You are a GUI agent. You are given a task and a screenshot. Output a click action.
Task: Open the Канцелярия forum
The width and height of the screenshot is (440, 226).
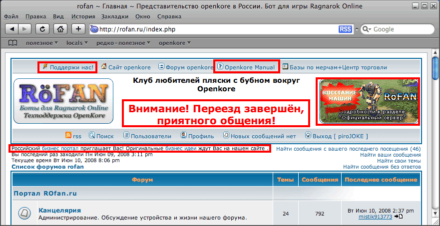[x=60, y=211]
